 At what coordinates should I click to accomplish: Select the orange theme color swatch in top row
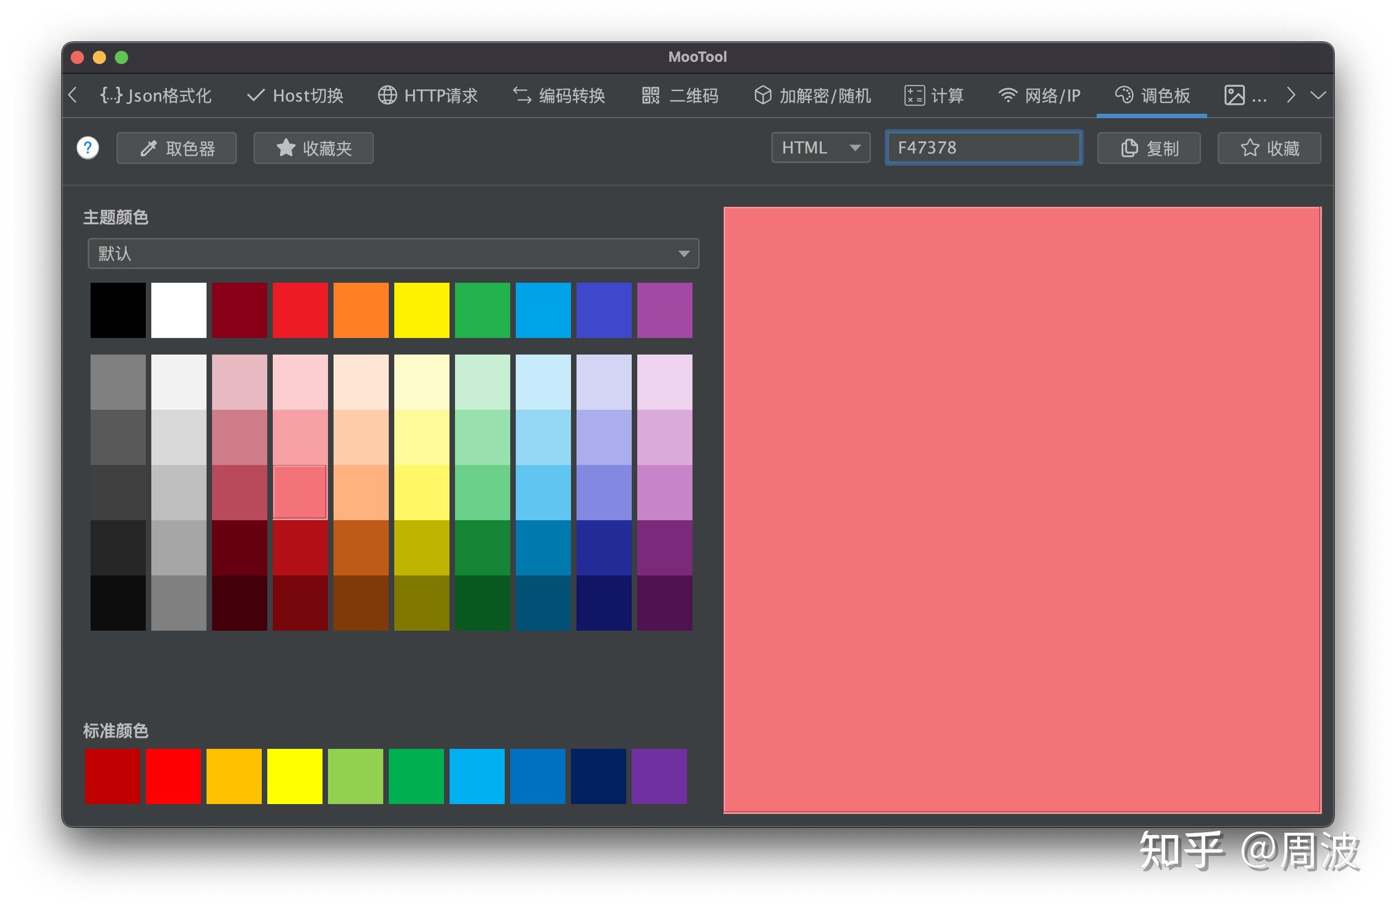[361, 310]
